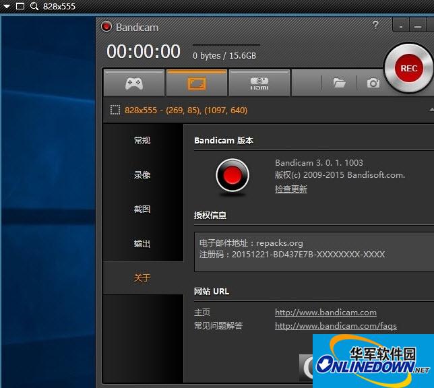Select the game recording mode icon
The image size is (434, 388).
[x=133, y=84]
